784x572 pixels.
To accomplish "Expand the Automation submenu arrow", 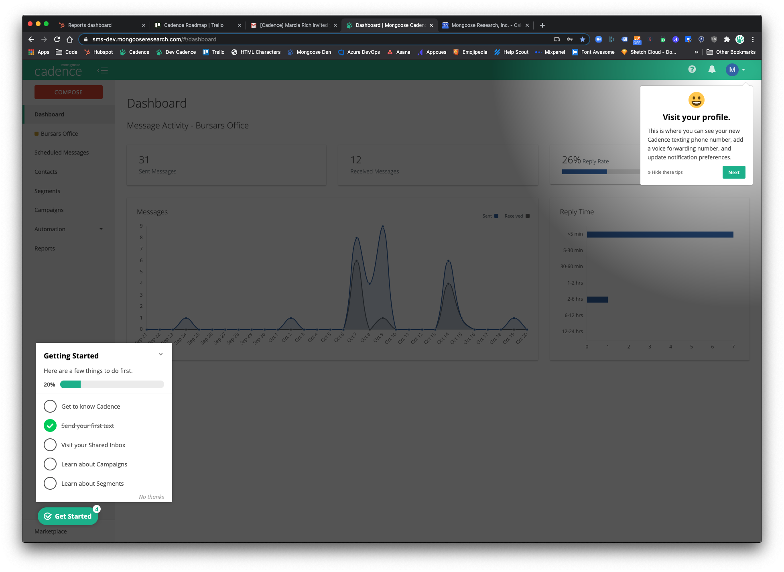I will 101,229.
